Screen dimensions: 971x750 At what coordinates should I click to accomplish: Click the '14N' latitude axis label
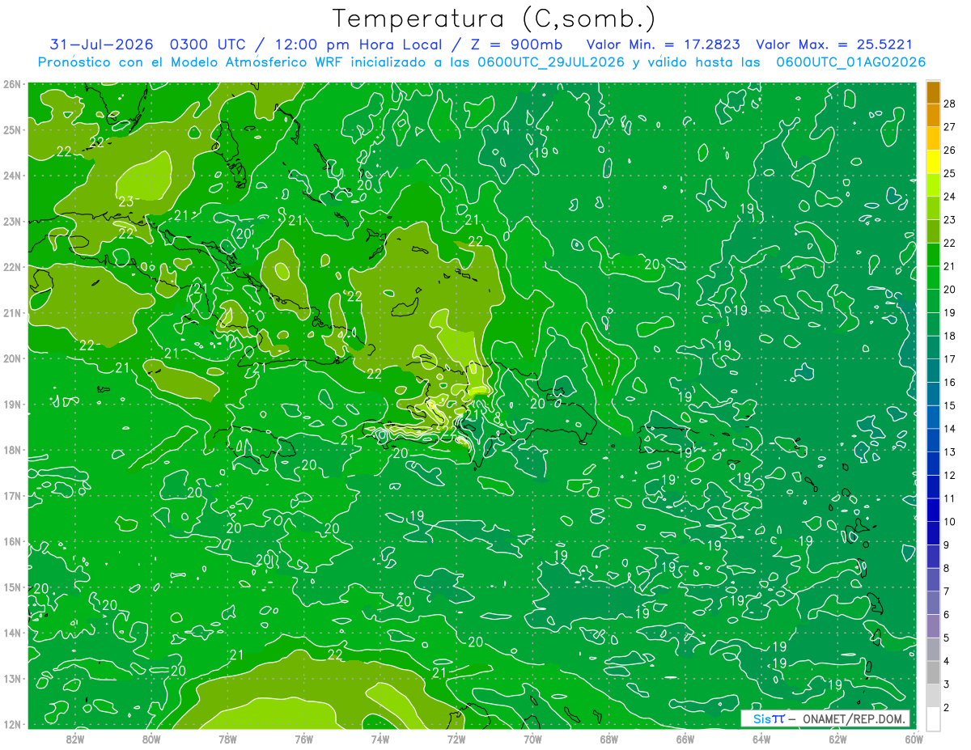(13, 633)
